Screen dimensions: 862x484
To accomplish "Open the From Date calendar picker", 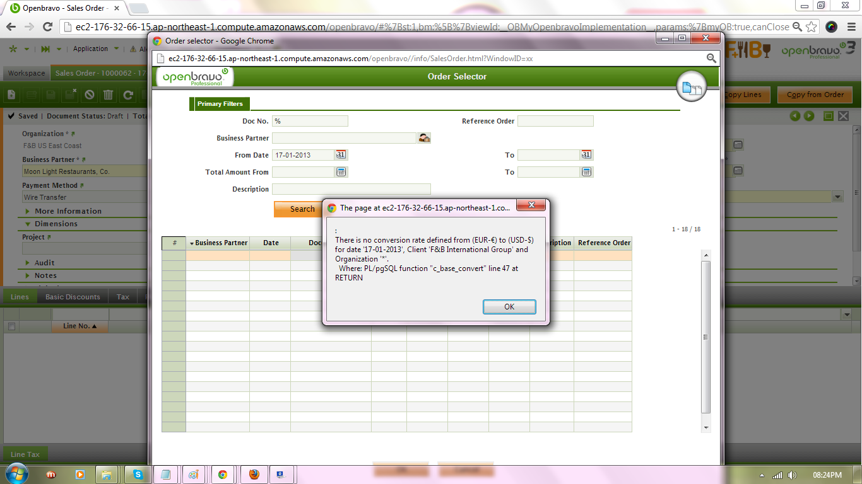I will point(341,155).
